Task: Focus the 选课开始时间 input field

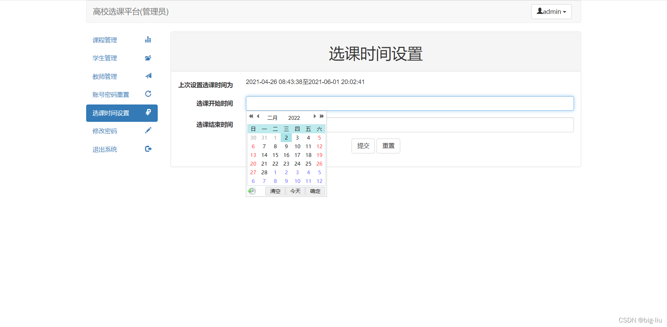Action: pos(410,103)
